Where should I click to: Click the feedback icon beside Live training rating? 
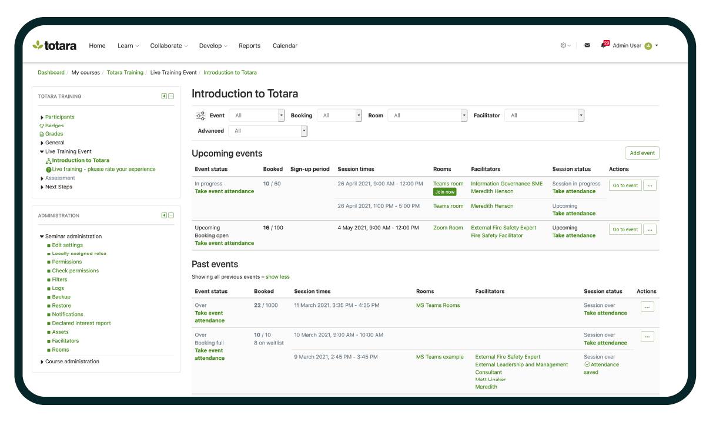(49, 170)
